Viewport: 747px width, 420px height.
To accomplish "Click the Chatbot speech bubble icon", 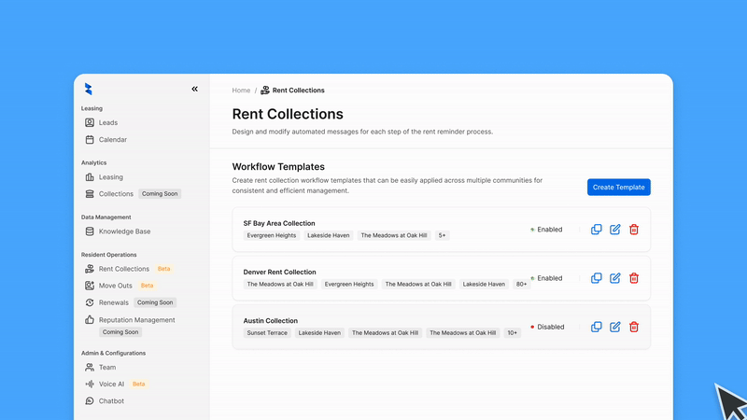I will click(x=90, y=401).
